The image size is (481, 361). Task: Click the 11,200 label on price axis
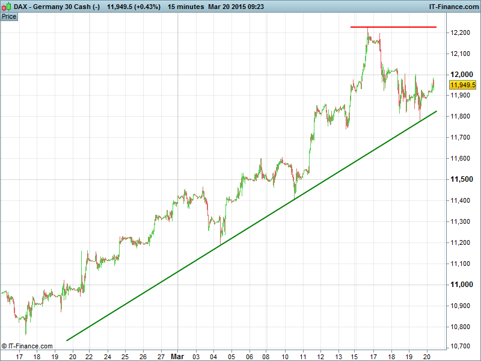[x=462, y=242]
